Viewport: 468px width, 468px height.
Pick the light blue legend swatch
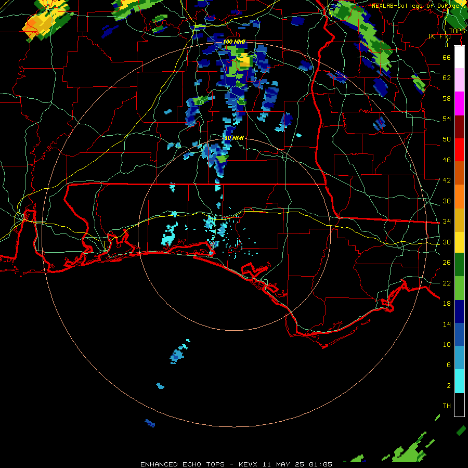[x=459, y=358]
